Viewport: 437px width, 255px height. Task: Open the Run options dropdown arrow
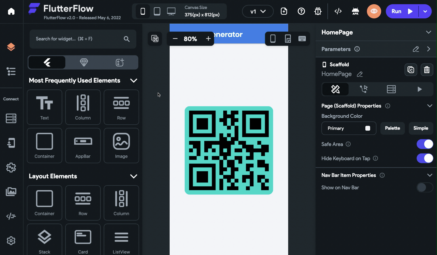click(425, 11)
